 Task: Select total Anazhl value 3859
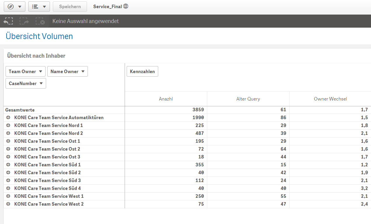pyautogui.click(x=198, y=110)
